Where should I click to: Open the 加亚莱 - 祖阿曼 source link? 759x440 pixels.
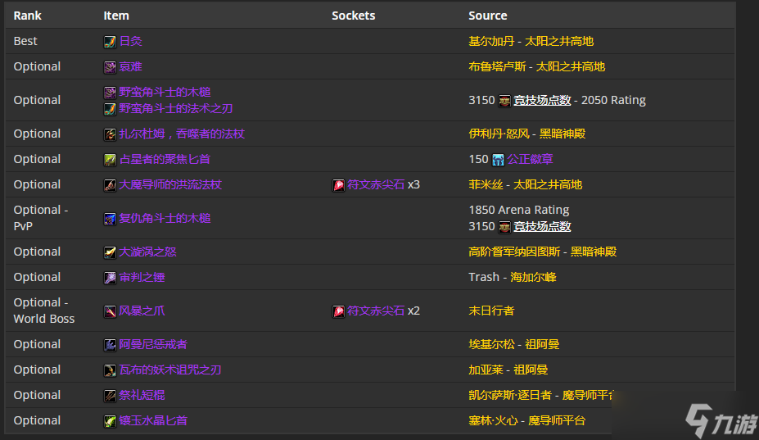tap(508, 370)
